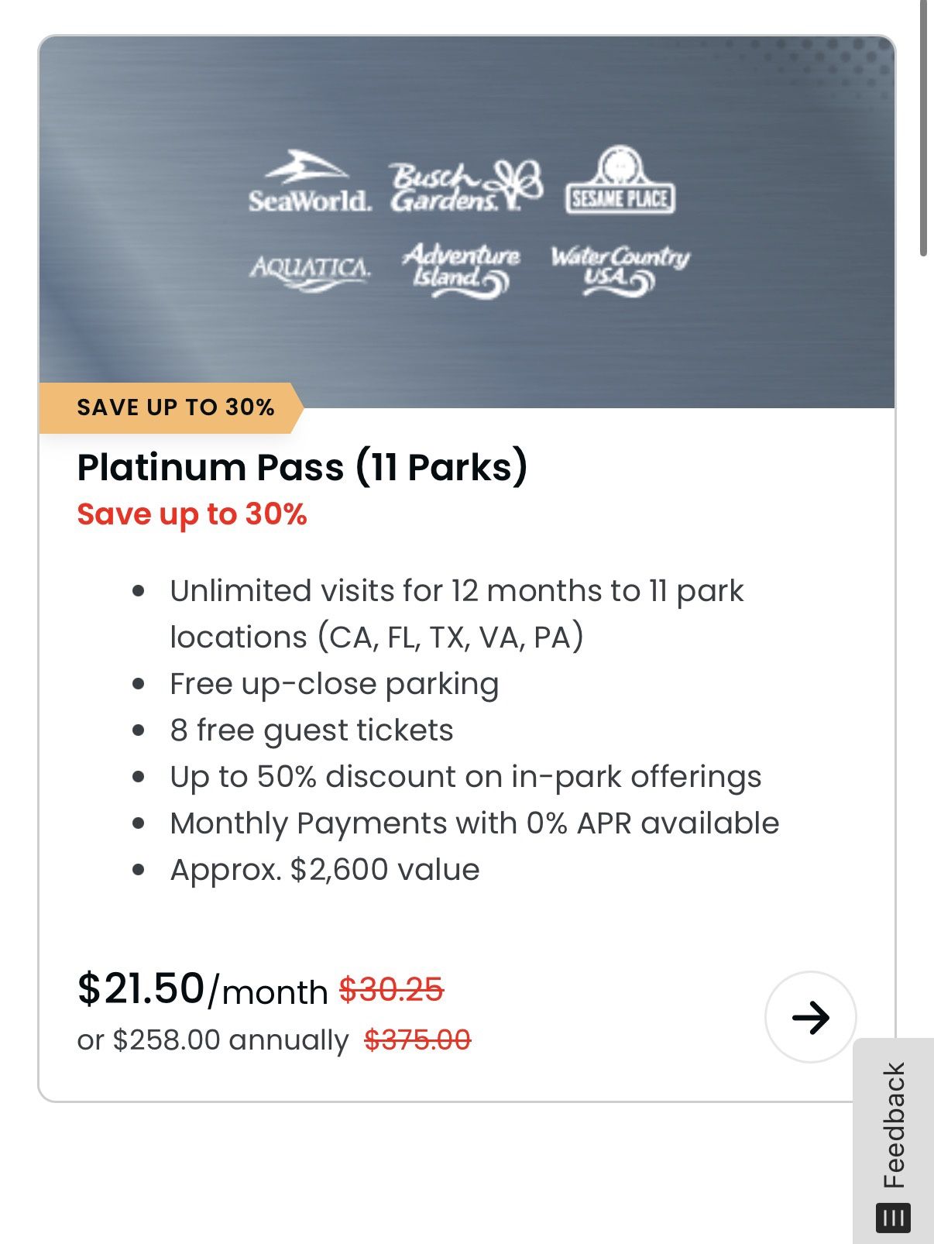Image resolution: width=934 pixels, height=1244 pixels.
Task: Click the Free up-close parking bullet
Action: [334, 684]
